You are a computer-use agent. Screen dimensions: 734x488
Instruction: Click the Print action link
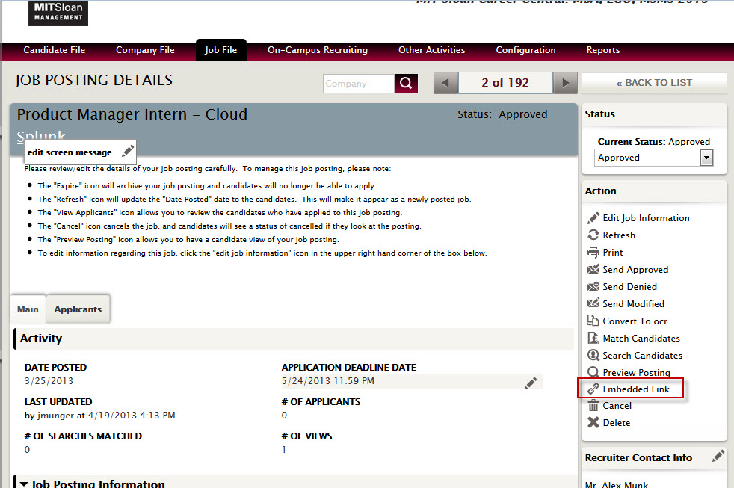pyautogui.click(x=613, y=253)
